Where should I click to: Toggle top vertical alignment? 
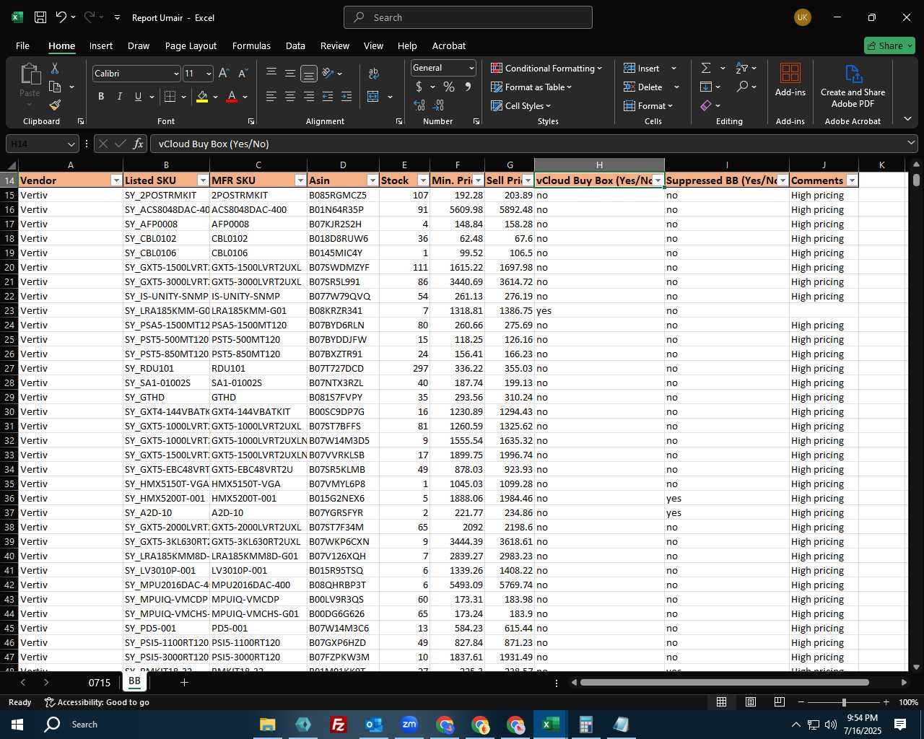click(x=271, y=73)
